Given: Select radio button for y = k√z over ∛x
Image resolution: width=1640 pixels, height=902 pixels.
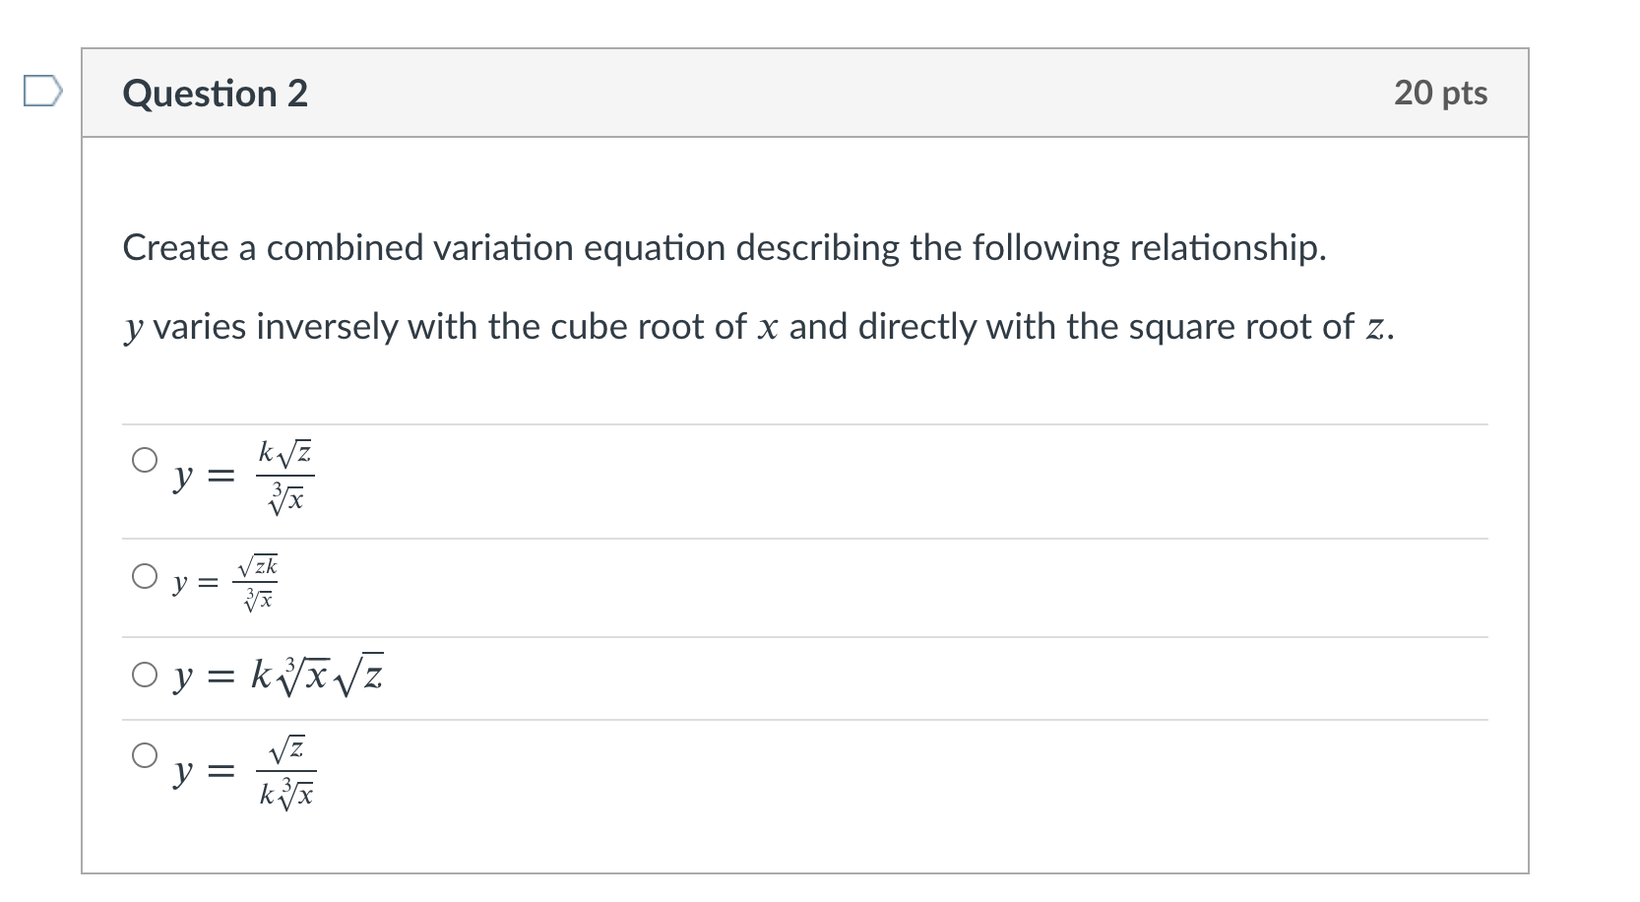Looking at the screenshot, I should pyautogui.click(x=145, y=460).
